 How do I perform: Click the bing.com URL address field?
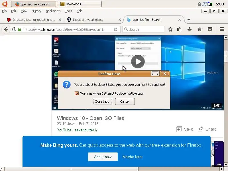(64, 30)
